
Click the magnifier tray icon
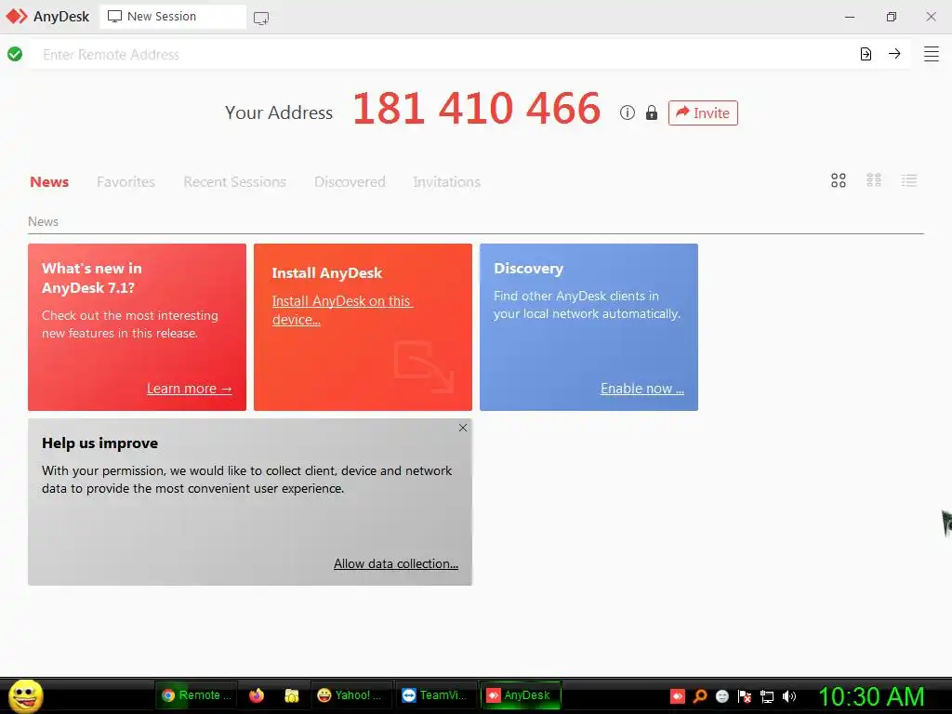[x=700, y=696]
